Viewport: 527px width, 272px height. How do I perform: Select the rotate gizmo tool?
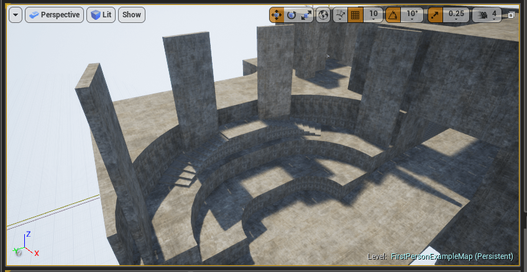pos(291,14)
